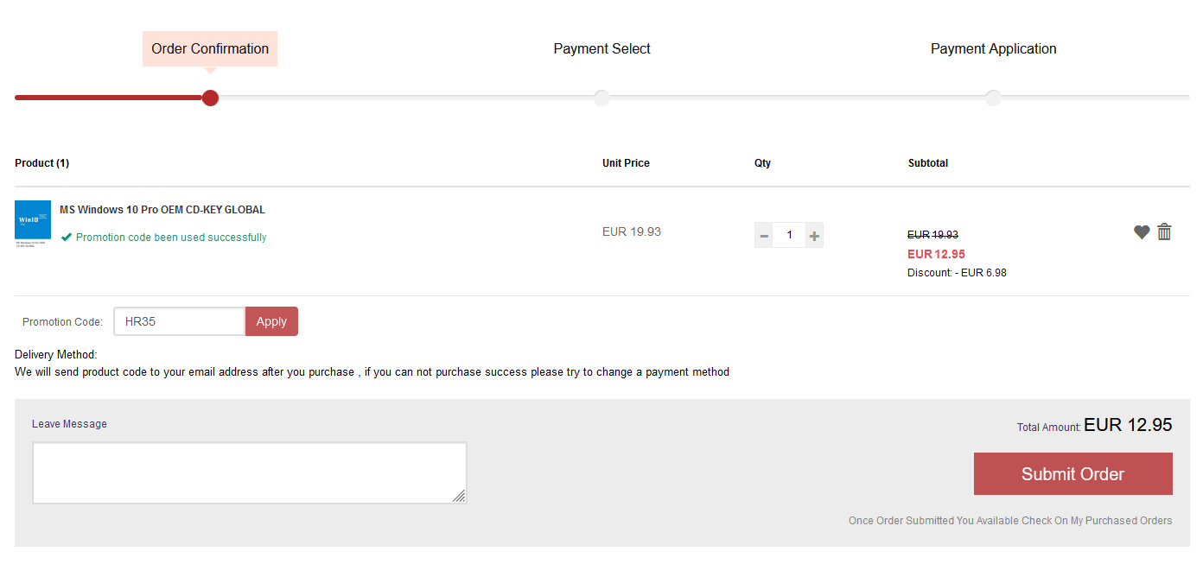Click the 'Discount: - EUR 6.98' text

click(x=957, y=273)
